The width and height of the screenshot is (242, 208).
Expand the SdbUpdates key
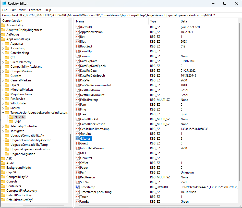(3, 104)
